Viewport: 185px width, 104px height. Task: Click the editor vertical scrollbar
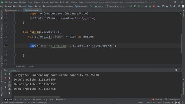[181, 44]
